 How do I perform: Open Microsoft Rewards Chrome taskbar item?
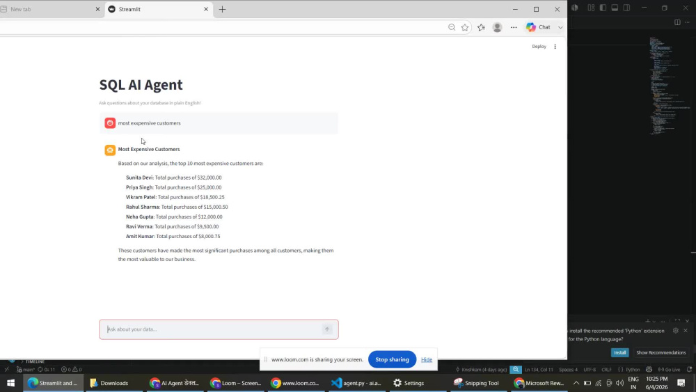pyautogui.click(x=539, y=383)
